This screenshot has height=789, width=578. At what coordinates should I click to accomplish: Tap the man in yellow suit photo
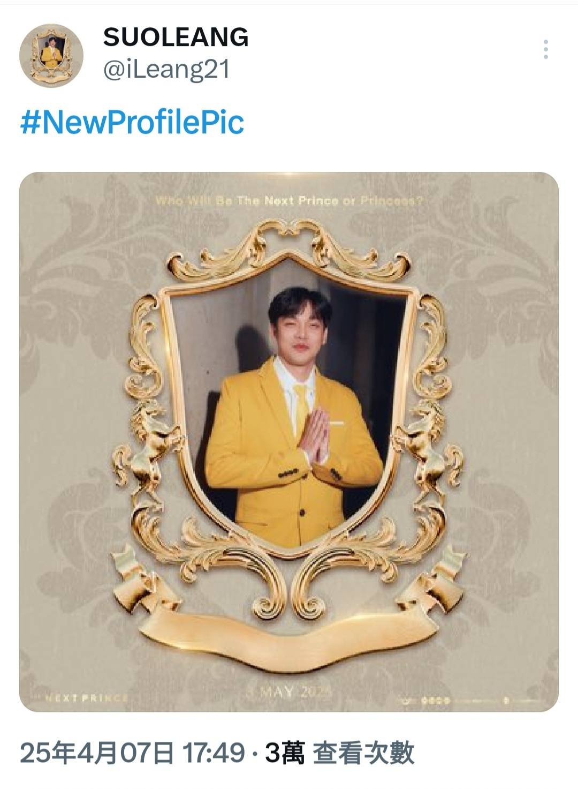(x=292, y=412)
